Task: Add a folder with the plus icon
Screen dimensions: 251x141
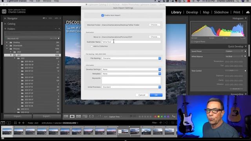Action: [59, 29]
